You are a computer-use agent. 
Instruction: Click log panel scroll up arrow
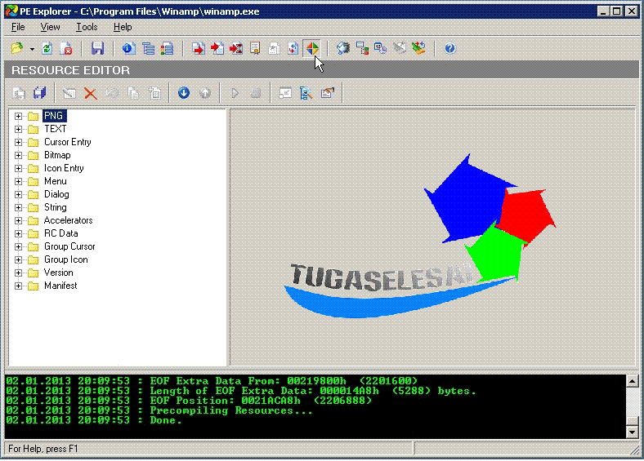point(632,381)
